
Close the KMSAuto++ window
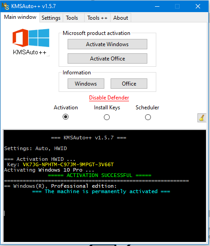pyautogui.click(x=198, y=6)
